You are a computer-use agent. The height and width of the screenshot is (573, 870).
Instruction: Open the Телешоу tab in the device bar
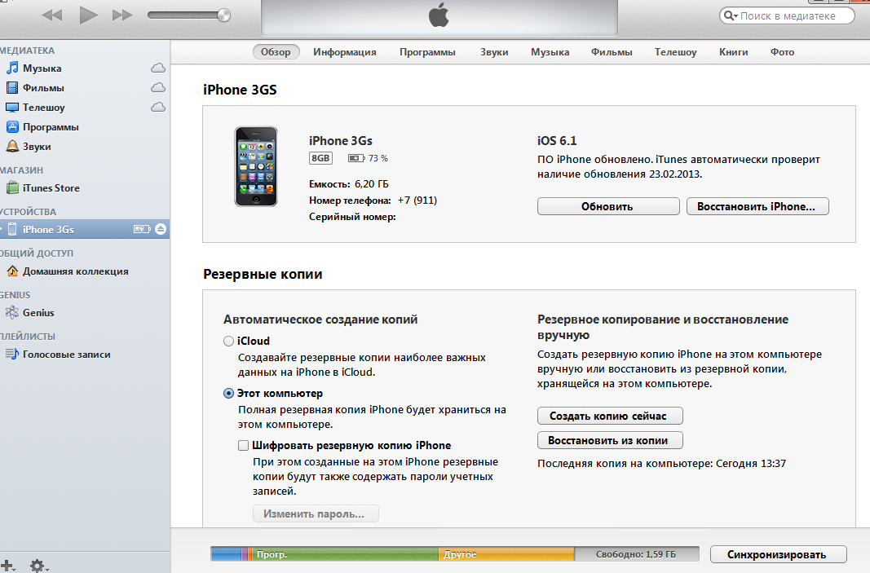[x=675, y=52]
